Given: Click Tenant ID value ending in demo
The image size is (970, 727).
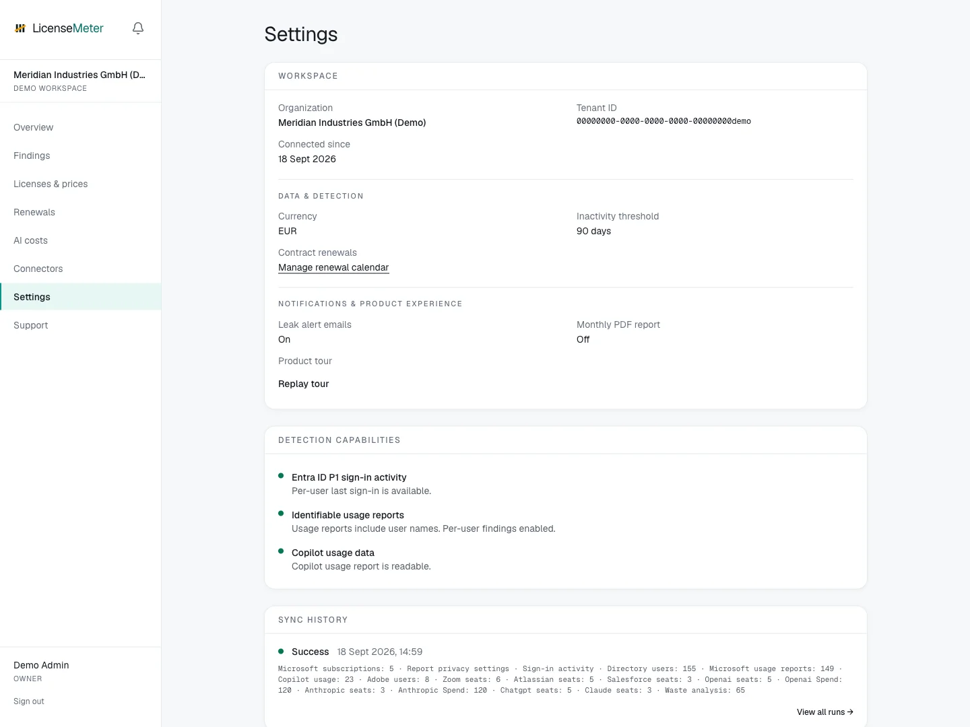Looking at the screenshot, I should [x=664, y=121].
